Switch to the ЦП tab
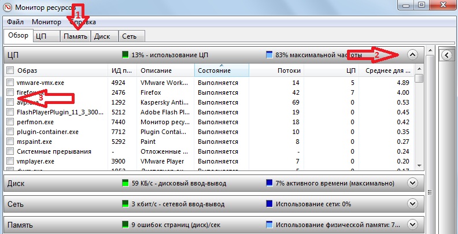Image resolution: width=458 pixels, height=234 pixels. [47, 37]
